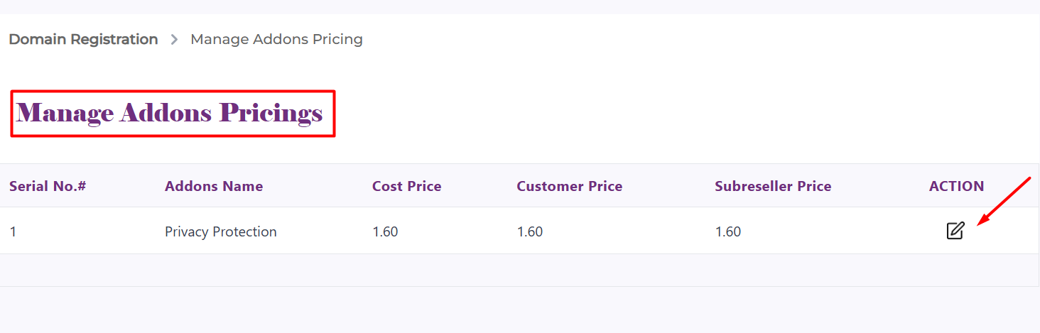This screenshot has width=1040, height=333.
Task: Select serial number 1 in first row
Action: [x=13, y=231]
